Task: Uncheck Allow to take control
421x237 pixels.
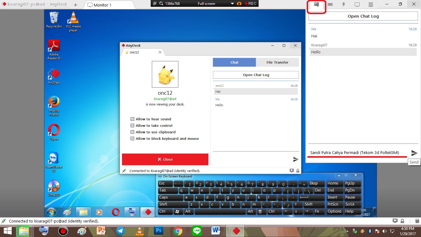Action: coord(133,125)
